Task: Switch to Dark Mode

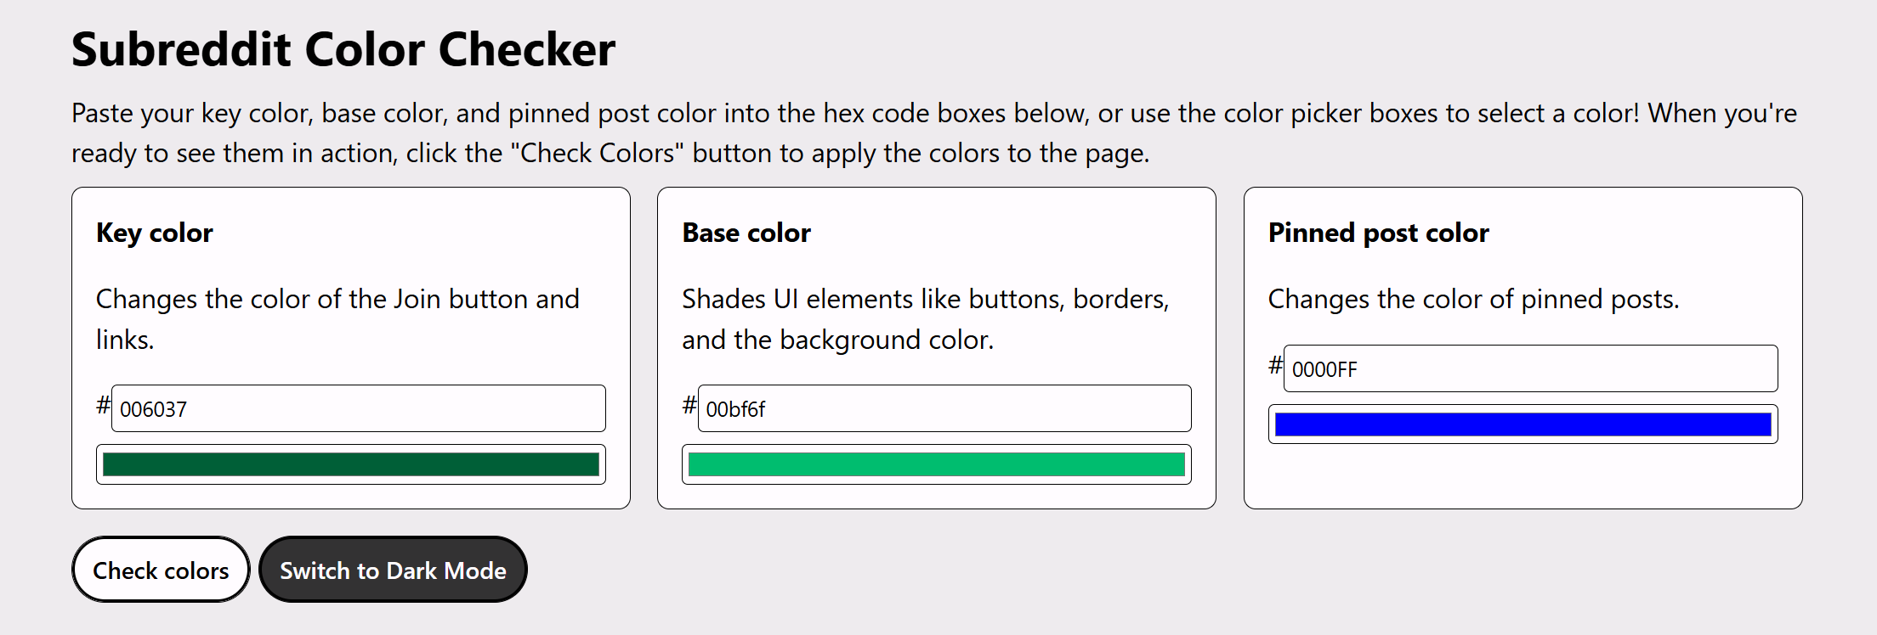Action: (x=393, y=570)
